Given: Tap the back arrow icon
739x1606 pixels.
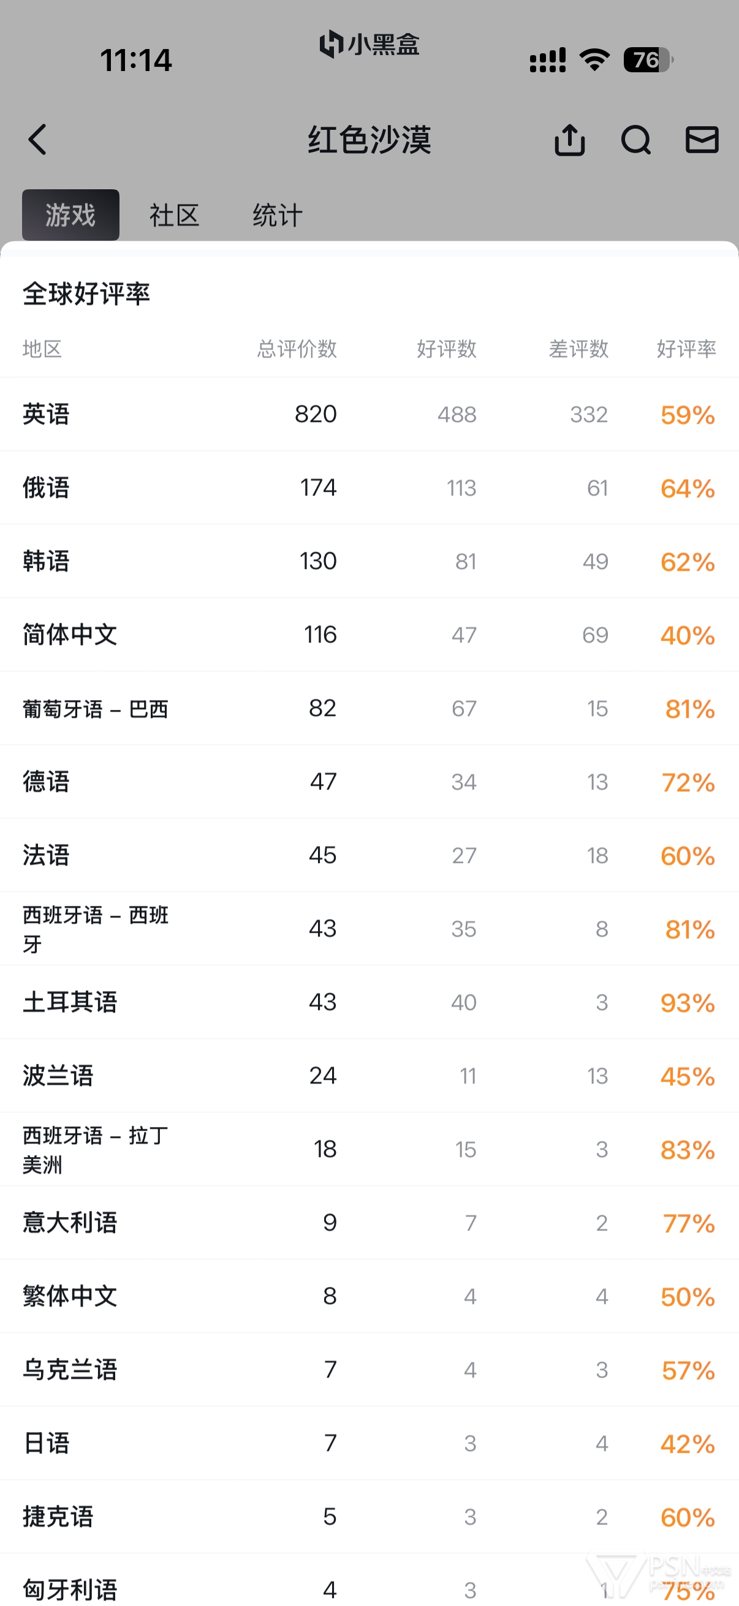Looking at the screenshot, I should [38, 140].
